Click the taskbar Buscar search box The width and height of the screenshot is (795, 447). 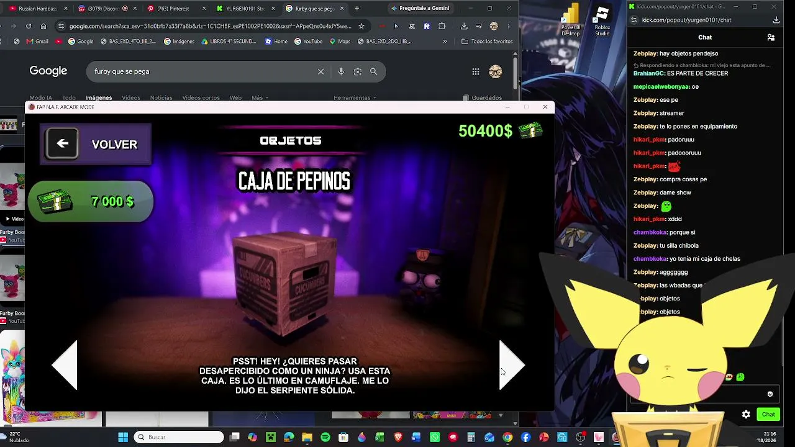[179, 437]
